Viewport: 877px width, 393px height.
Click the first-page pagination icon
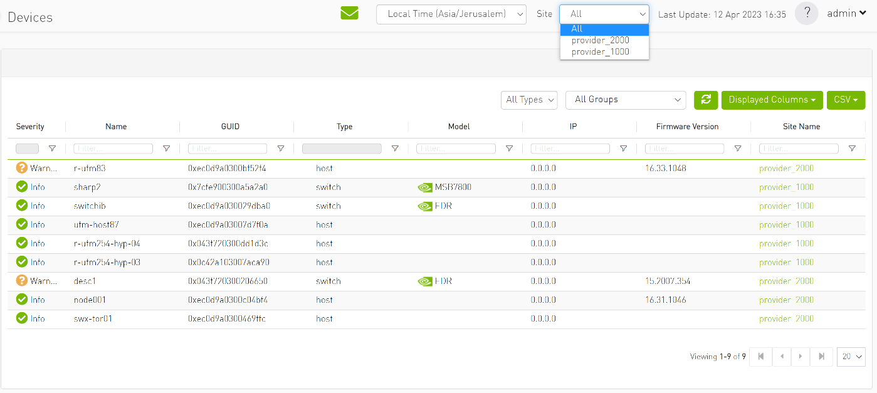[760, 356]
